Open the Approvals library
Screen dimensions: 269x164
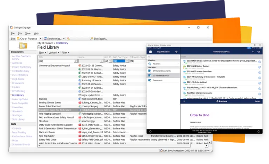coord(17,63)
